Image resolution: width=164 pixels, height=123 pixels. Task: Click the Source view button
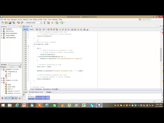(26, 29)
